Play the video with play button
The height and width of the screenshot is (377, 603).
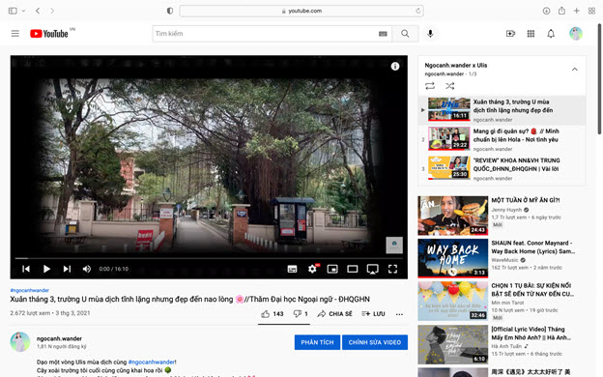(46, 269)
